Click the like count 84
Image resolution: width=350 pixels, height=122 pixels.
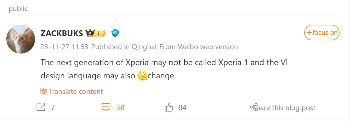pos(182,107)
